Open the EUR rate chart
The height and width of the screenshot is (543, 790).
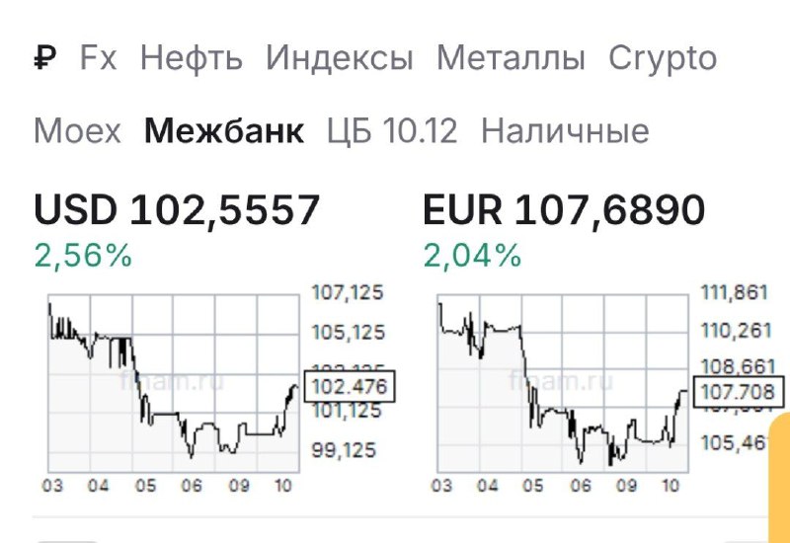[563, 383]
